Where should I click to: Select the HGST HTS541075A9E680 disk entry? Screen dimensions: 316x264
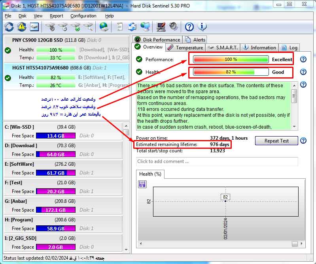[x=66, y=77]
